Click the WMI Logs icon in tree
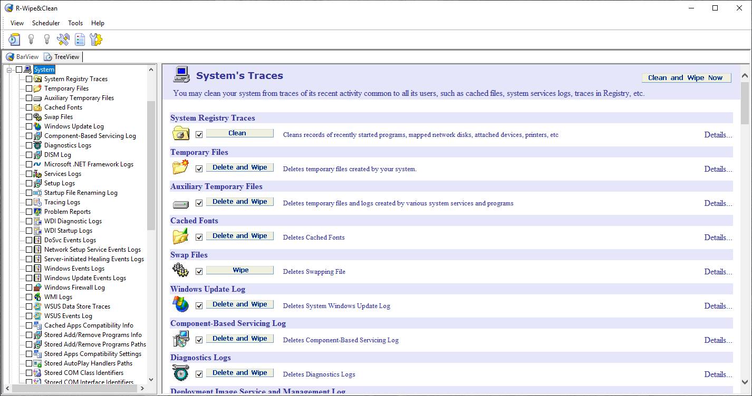 (37, 297)
